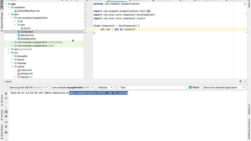Select AndroidManifest.xml in project tree
Image resolution: width=251 pixels, height=141 pixels.
pyautogui.click(x=28, y=11)
